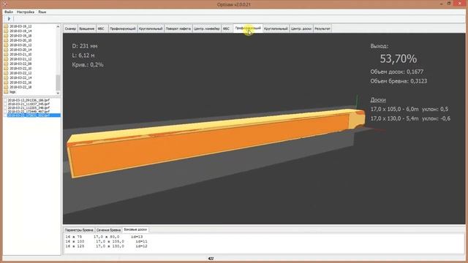Viewport: 468px width, 263px height.
Task: Switch to the Сканер tab
Action: 70,28
